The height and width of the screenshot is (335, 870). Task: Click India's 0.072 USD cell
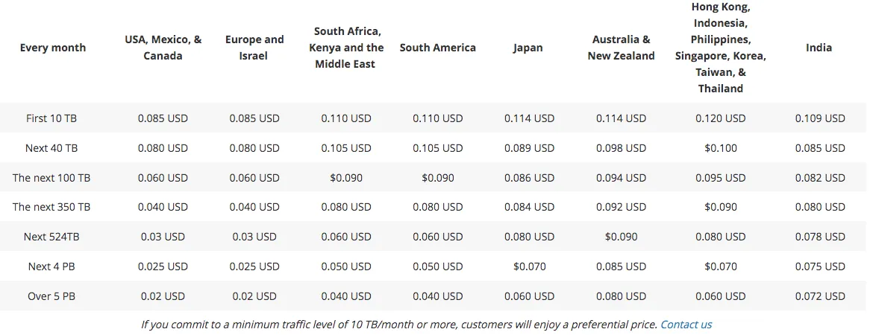pos(820,296)
